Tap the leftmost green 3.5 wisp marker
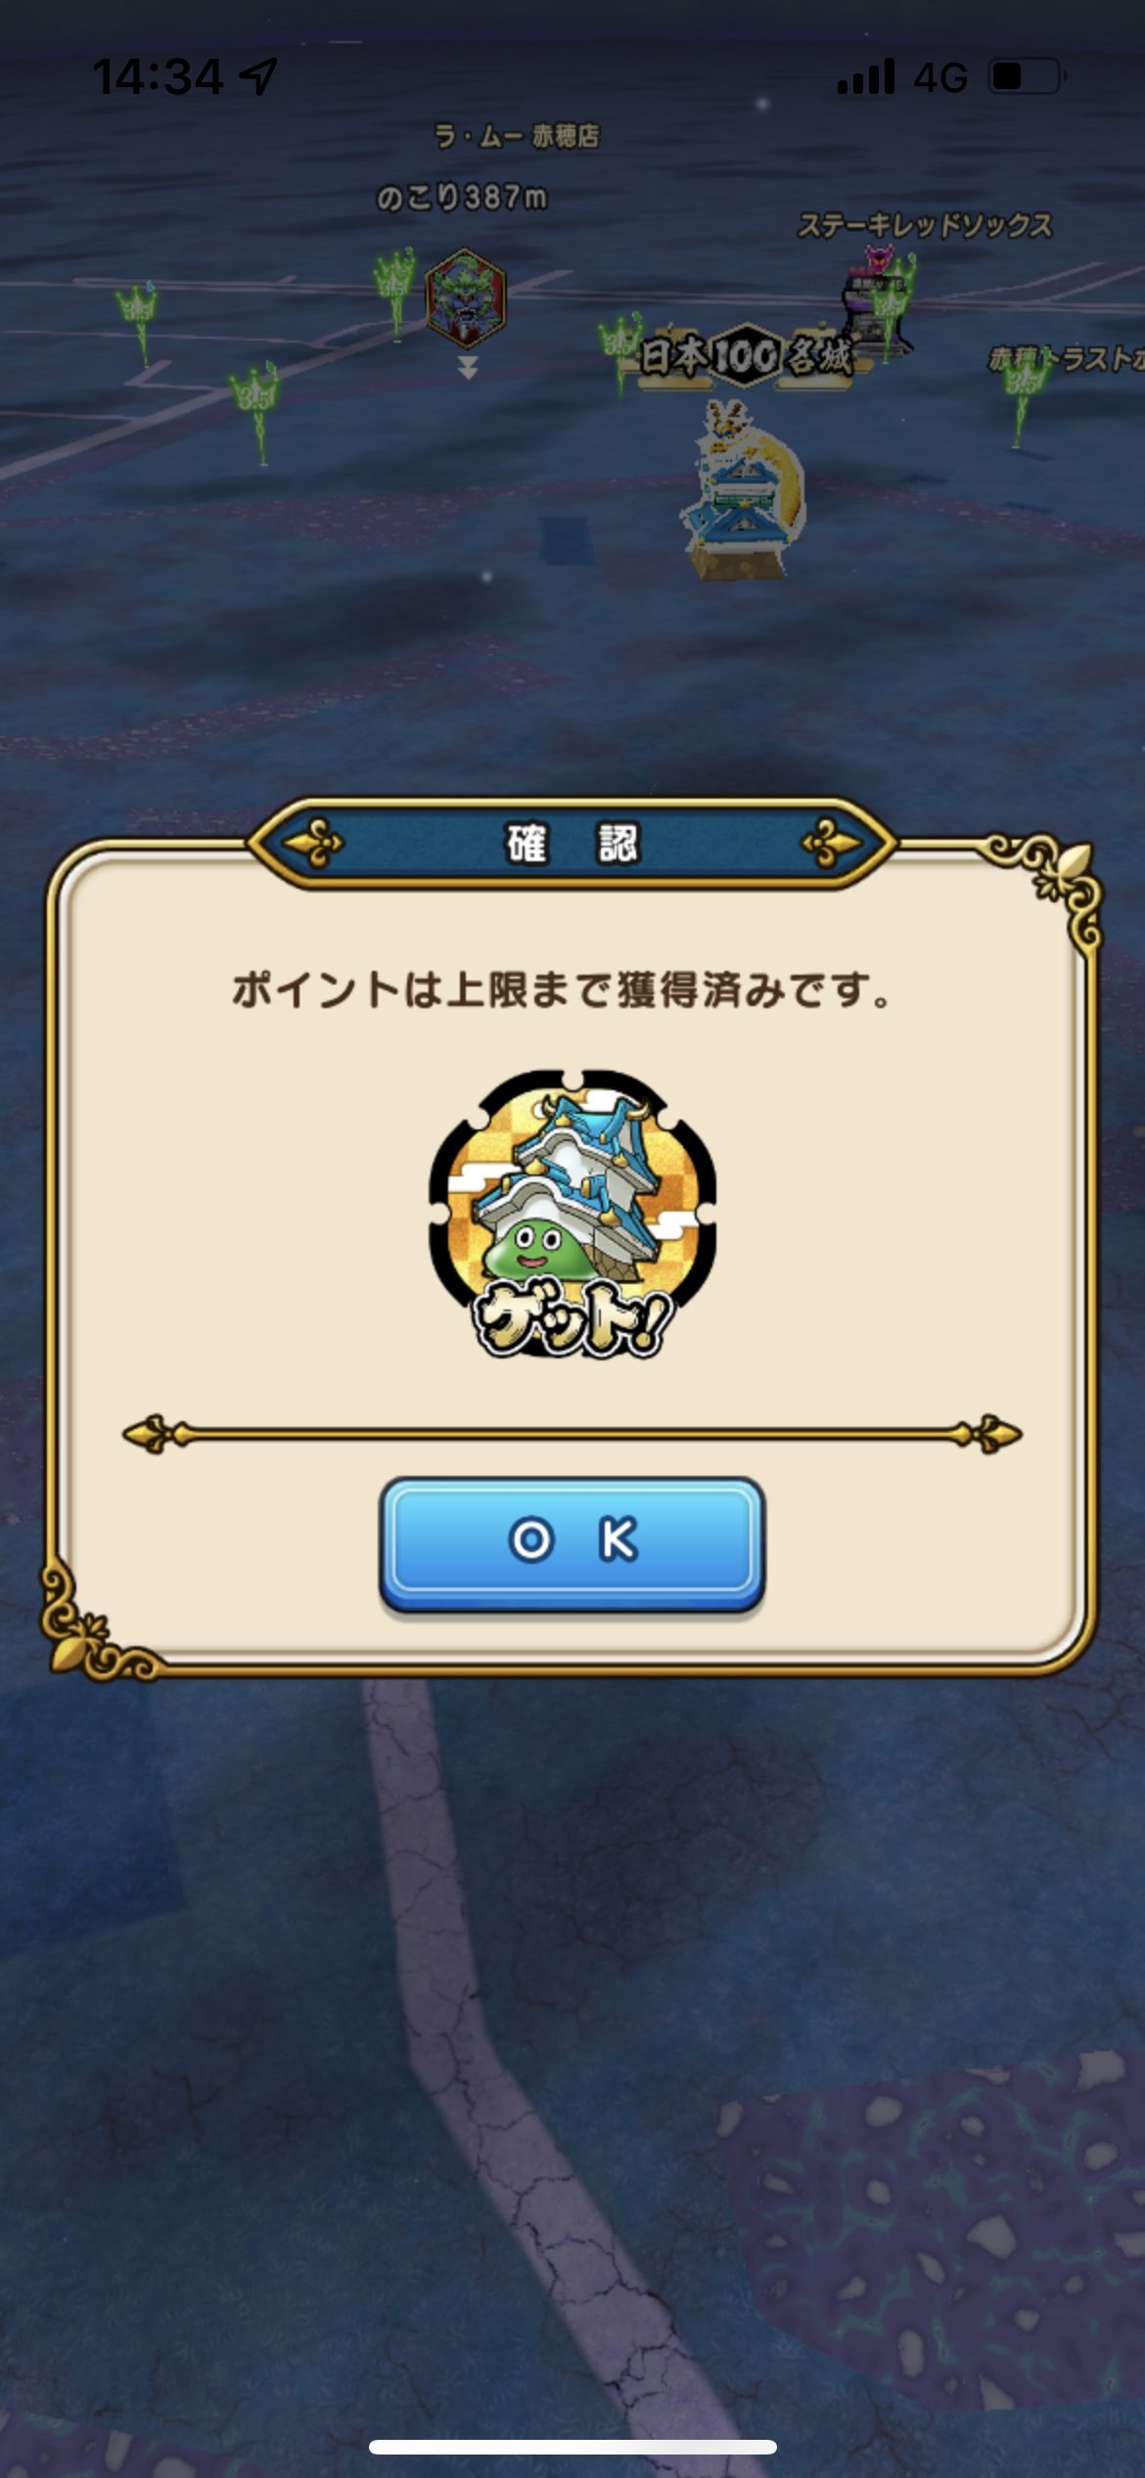 tap(139, 321)
